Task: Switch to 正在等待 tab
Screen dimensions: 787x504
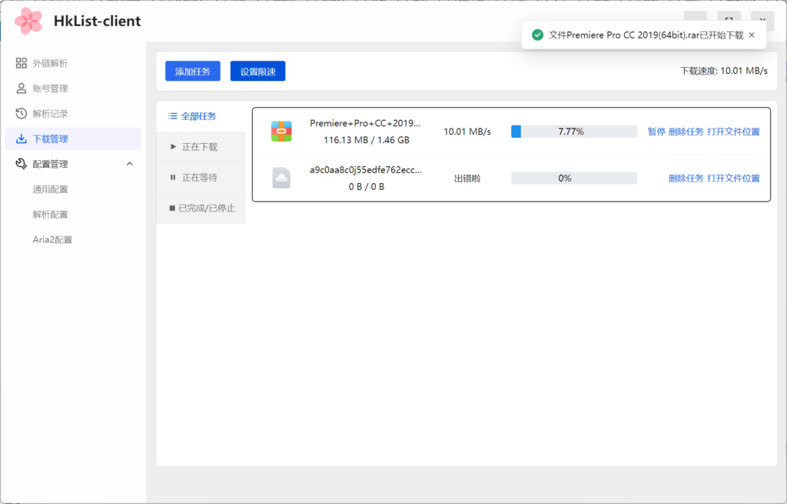Action: (199, 178)
